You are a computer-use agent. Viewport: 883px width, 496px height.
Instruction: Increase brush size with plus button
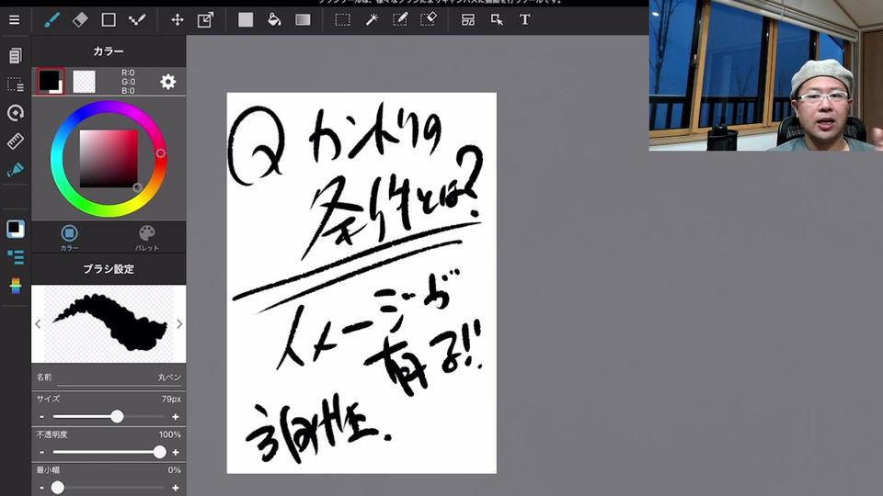pos(175,417)
